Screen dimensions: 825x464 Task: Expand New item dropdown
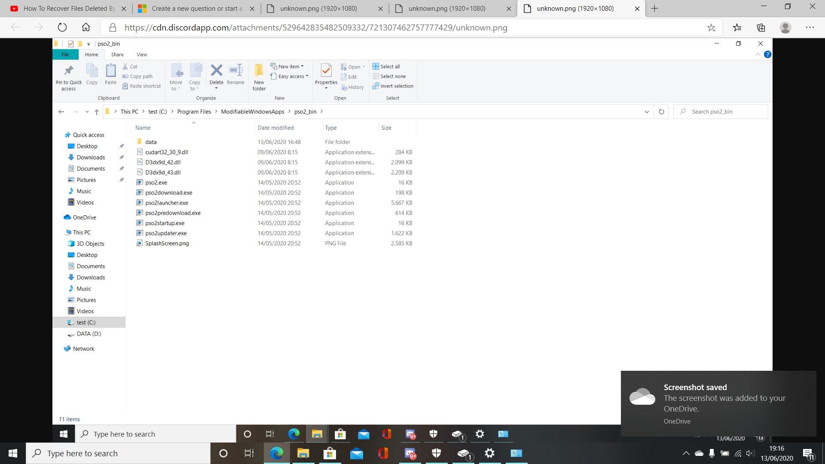(x=287, y=67)
